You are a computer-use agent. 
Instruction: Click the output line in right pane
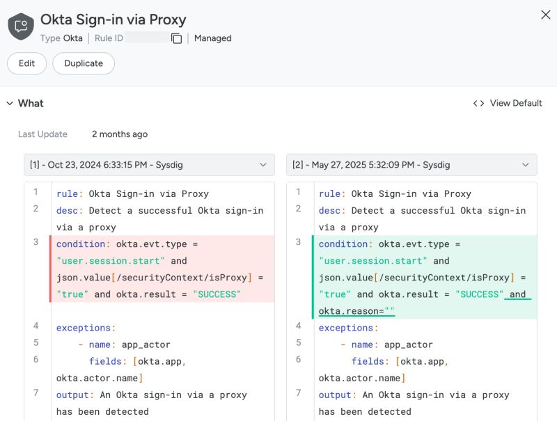pyautogui.click(x=414, y=403)
